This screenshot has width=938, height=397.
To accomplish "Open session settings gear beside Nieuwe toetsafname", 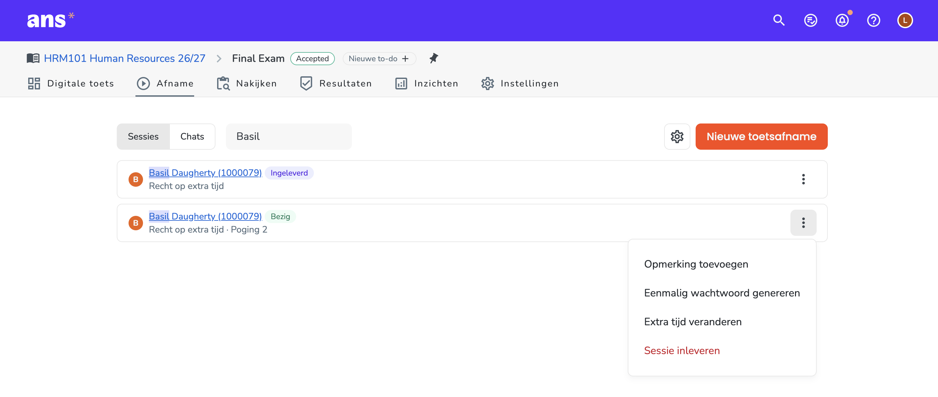I will pos(677,137).
